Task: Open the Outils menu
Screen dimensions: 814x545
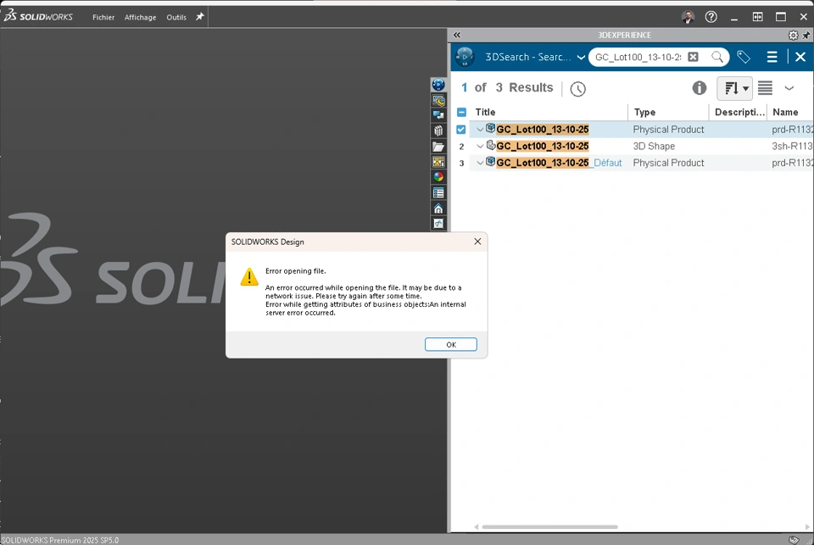Action: click(176, 17)
